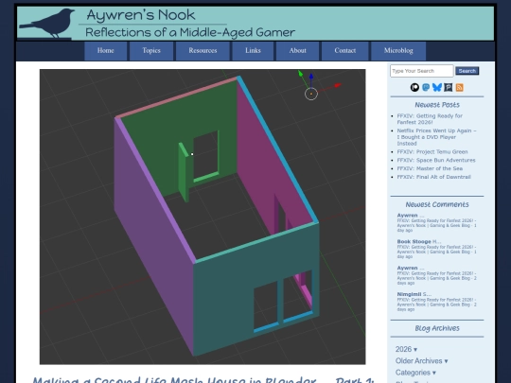Expand the Categories list

tap(415, 373)
